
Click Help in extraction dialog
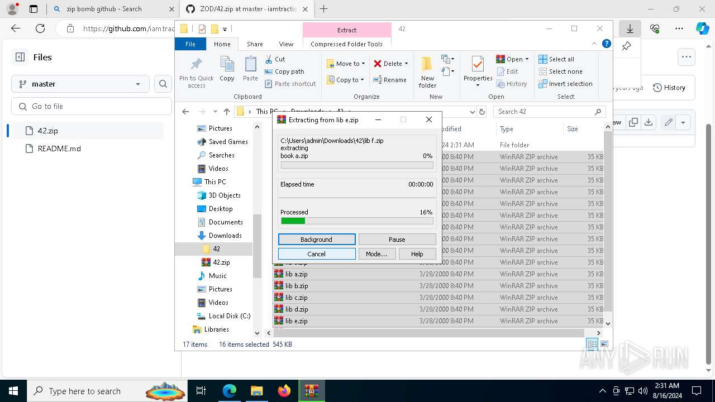tap(417, 254)
